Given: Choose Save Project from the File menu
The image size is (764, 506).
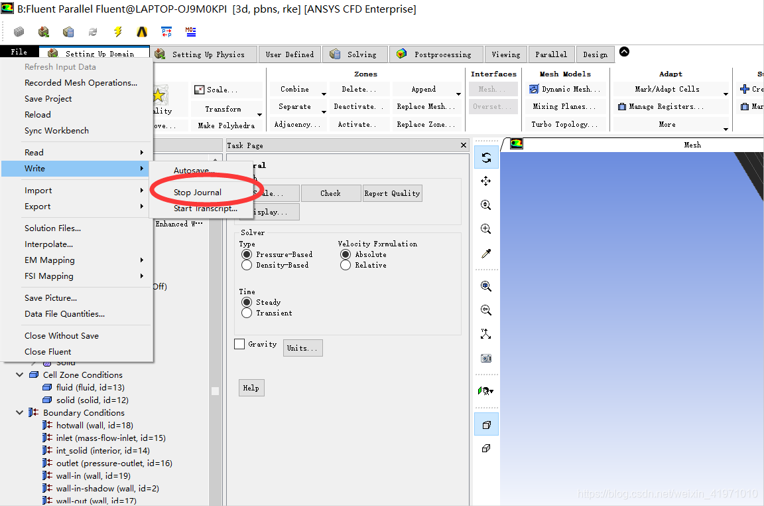Looking at the screenshot, I should tap(48, 98).
